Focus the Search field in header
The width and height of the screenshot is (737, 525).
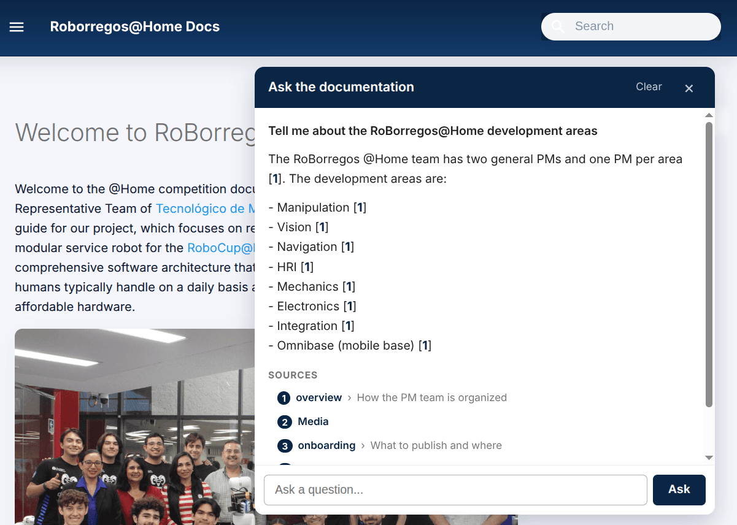click(631, 26)
